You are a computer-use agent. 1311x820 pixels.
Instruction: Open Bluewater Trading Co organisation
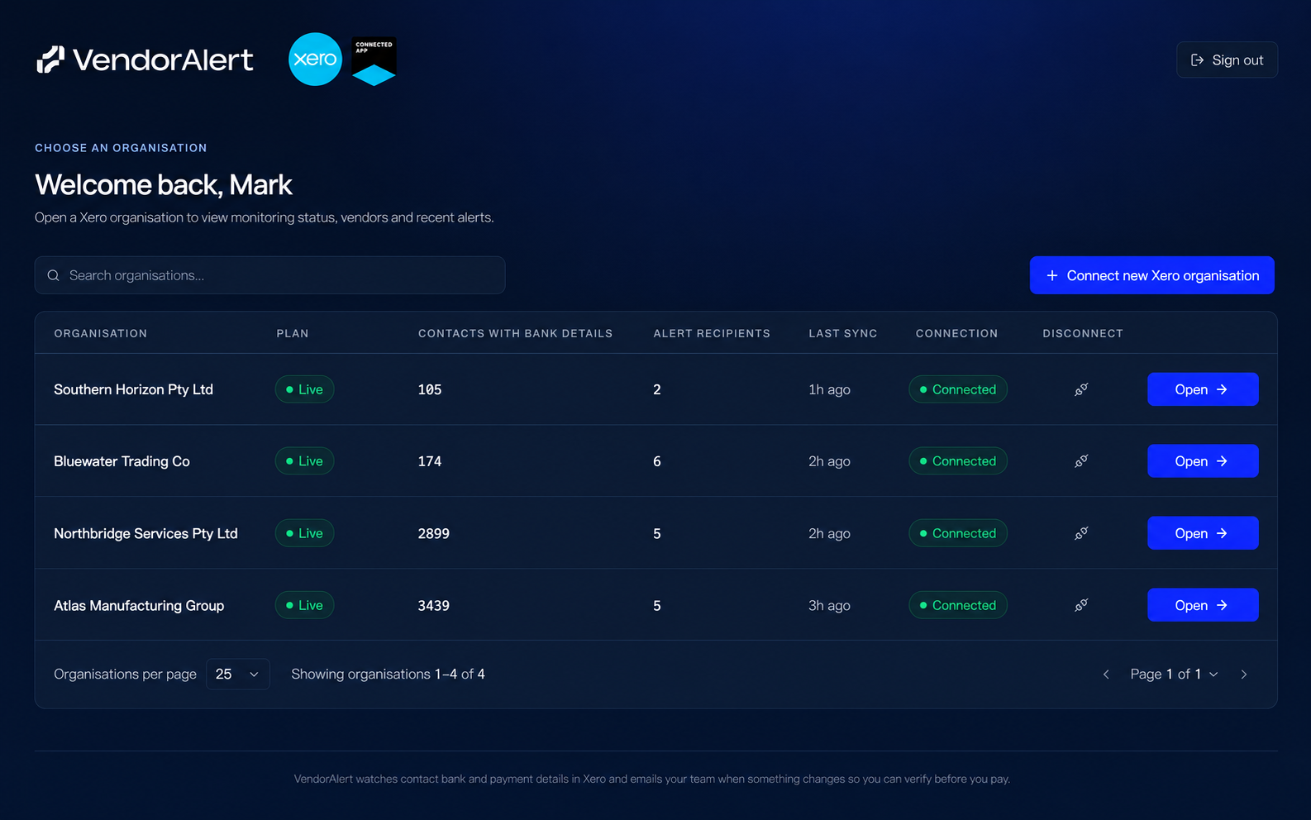[x=1203, y=461]
